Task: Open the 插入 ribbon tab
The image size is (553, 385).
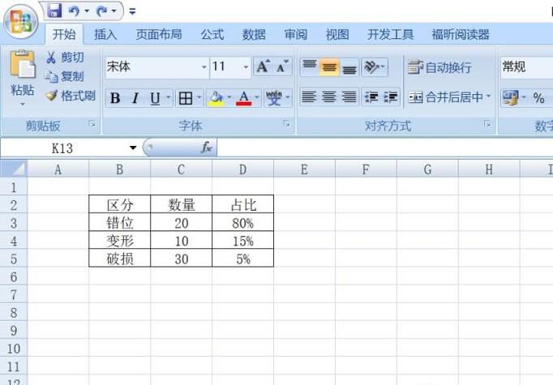Action: [105, 35]
